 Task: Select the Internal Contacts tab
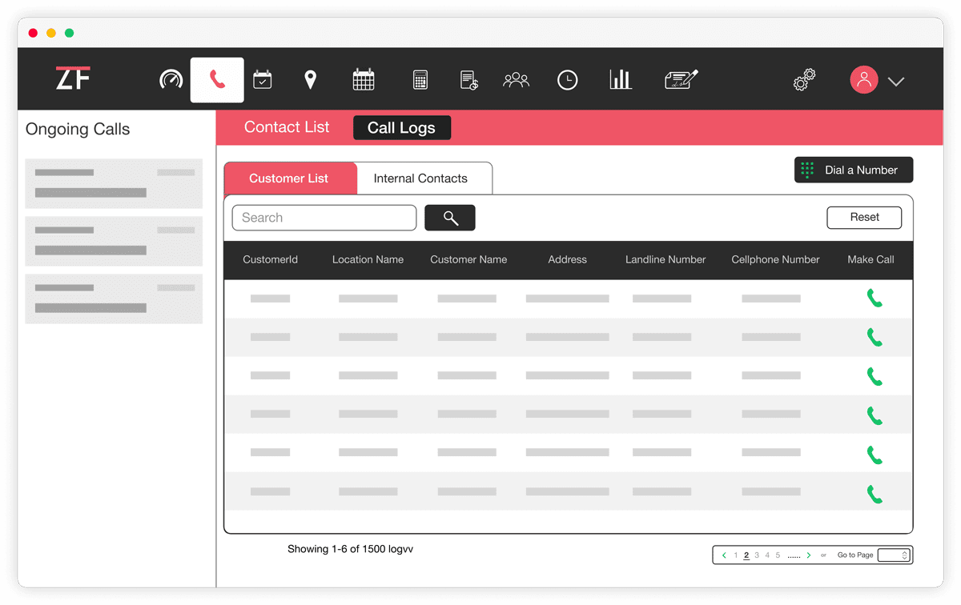pos(424,178)
